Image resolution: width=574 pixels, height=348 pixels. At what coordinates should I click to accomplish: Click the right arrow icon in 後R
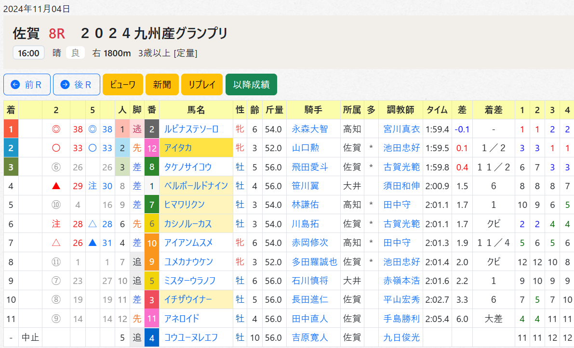[x=65, y=84]
